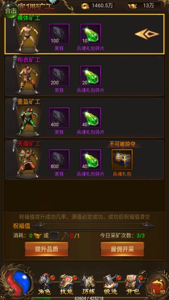Screen dimensions: 169x300
Task: Select the 布衣矿工 miner row
Action: pos(85,76)
